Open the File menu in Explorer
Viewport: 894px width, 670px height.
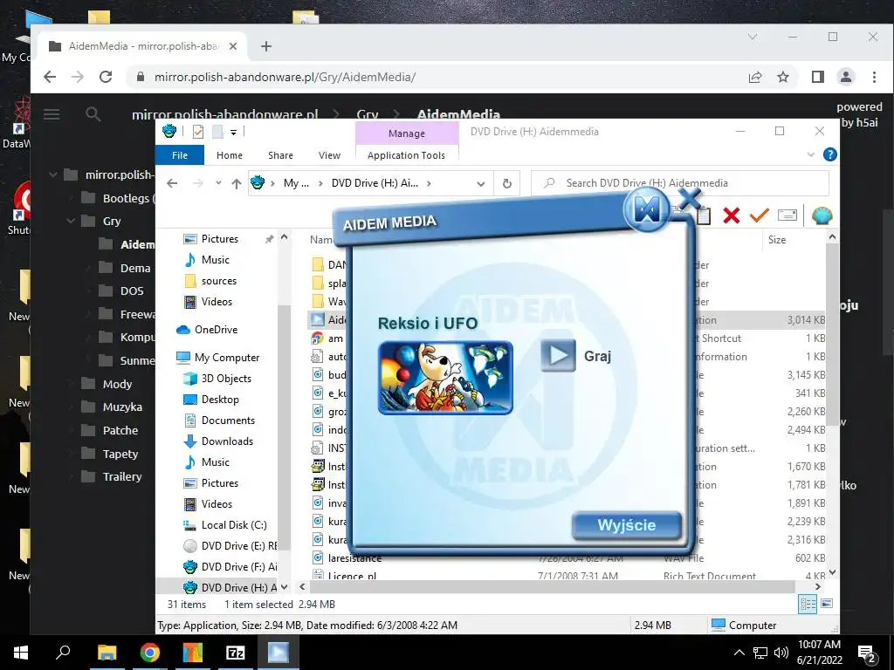click(180, 155)
